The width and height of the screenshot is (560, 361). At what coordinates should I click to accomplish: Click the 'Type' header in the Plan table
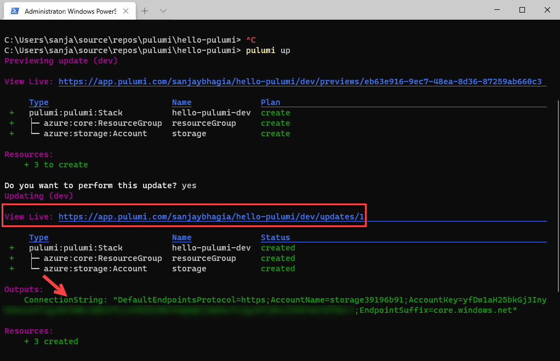coord(38,103)
